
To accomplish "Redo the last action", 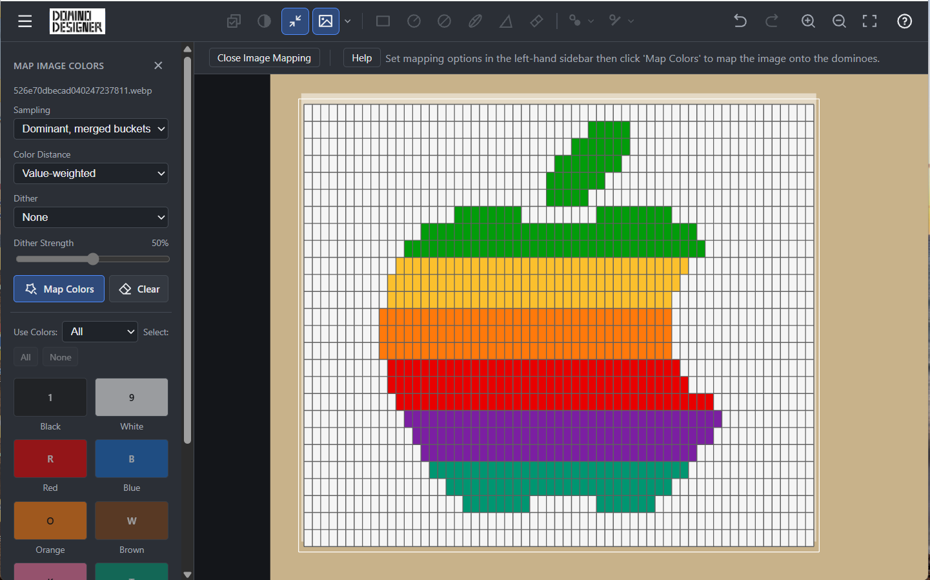I will click(771, 21).
